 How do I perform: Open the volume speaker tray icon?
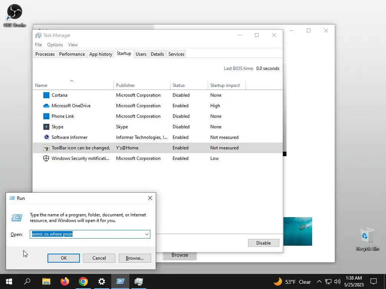coord(337,281)
